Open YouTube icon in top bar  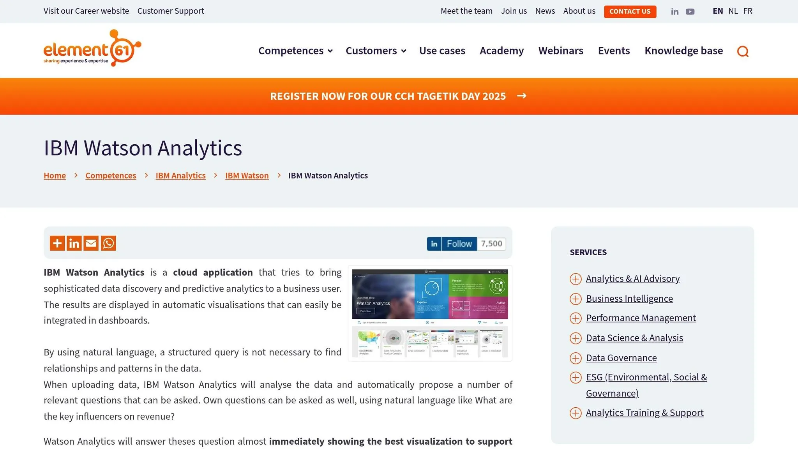690,12
